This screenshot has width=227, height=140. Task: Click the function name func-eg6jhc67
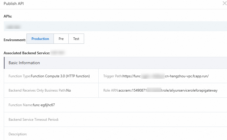(x=44, y=105)
